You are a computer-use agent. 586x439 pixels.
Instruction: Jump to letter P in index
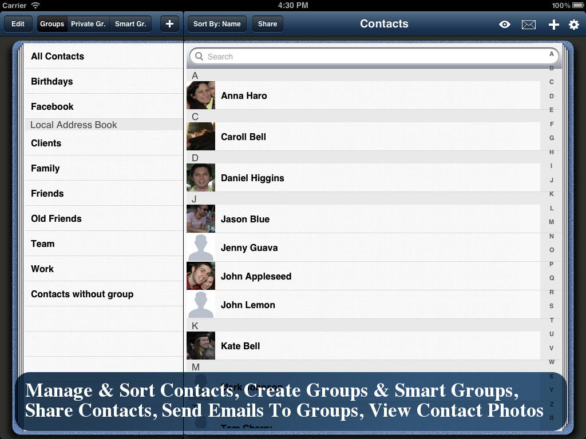click(551, 264)
